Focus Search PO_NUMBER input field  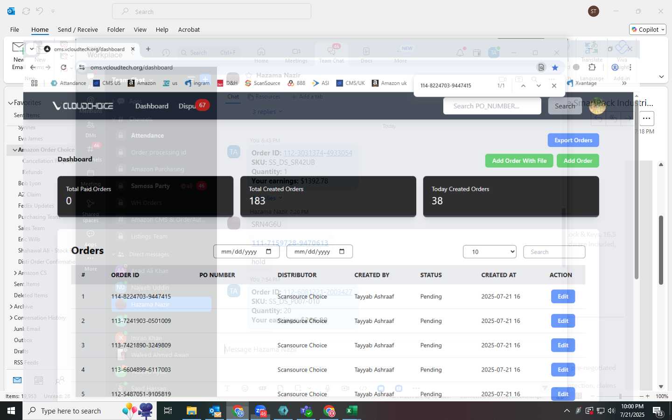click(492, 106)
